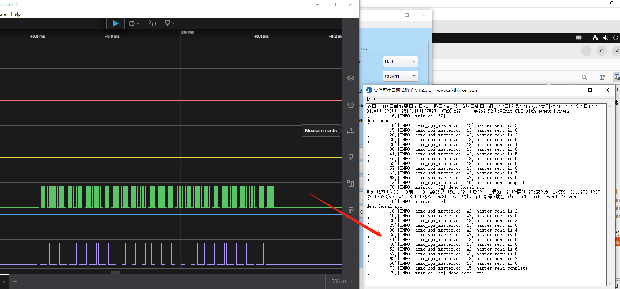620x289 pixels.
Task: Select the yellow channel trace line
Action: (x=171, y=157)
